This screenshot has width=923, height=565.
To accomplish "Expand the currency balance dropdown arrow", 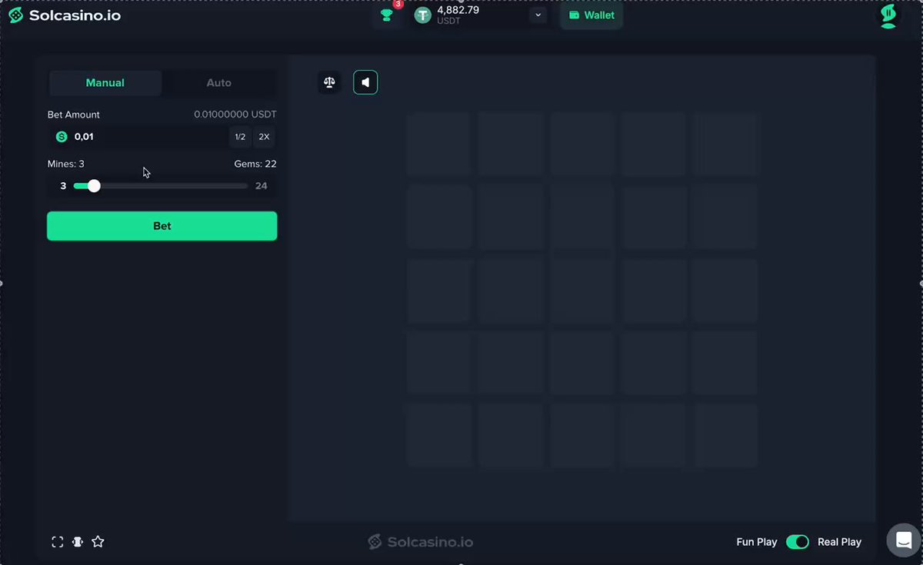I will [x=538, y=15].
